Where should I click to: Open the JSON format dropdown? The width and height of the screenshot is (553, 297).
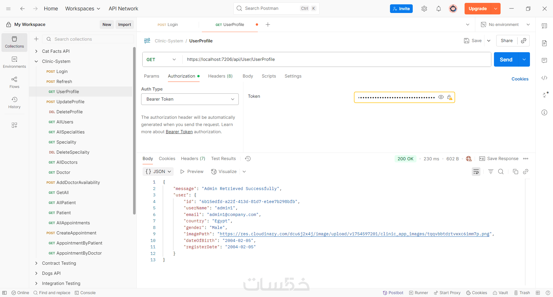click(158, 172)
